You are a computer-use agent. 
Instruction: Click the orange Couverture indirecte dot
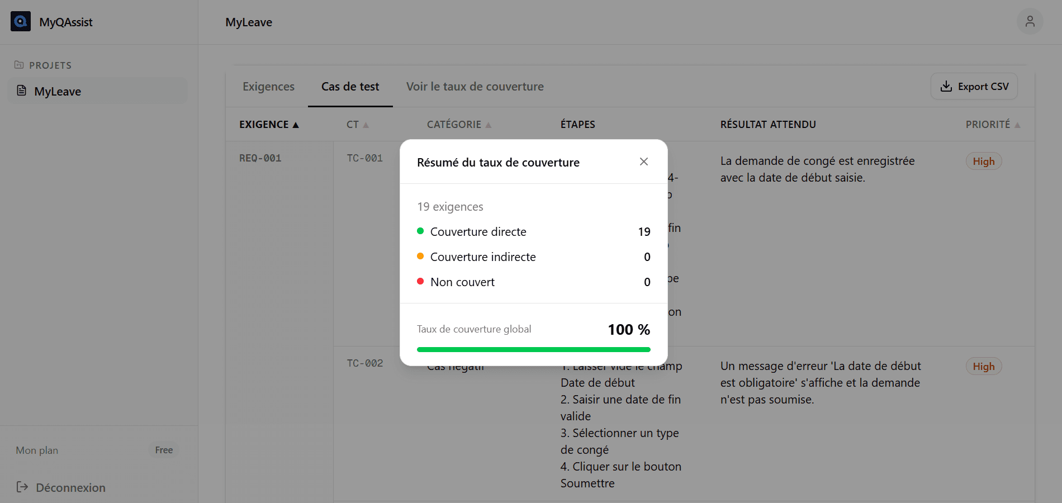420,256
